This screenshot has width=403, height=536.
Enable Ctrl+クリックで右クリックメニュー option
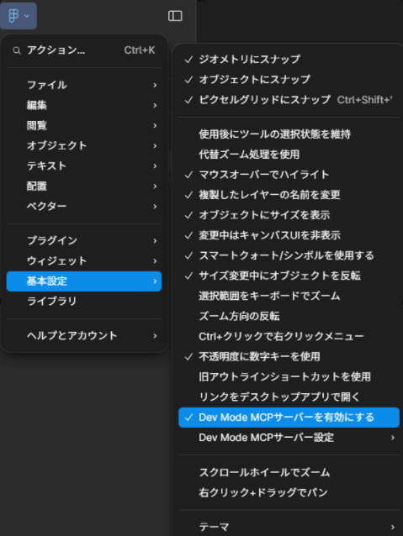[289, 336]
